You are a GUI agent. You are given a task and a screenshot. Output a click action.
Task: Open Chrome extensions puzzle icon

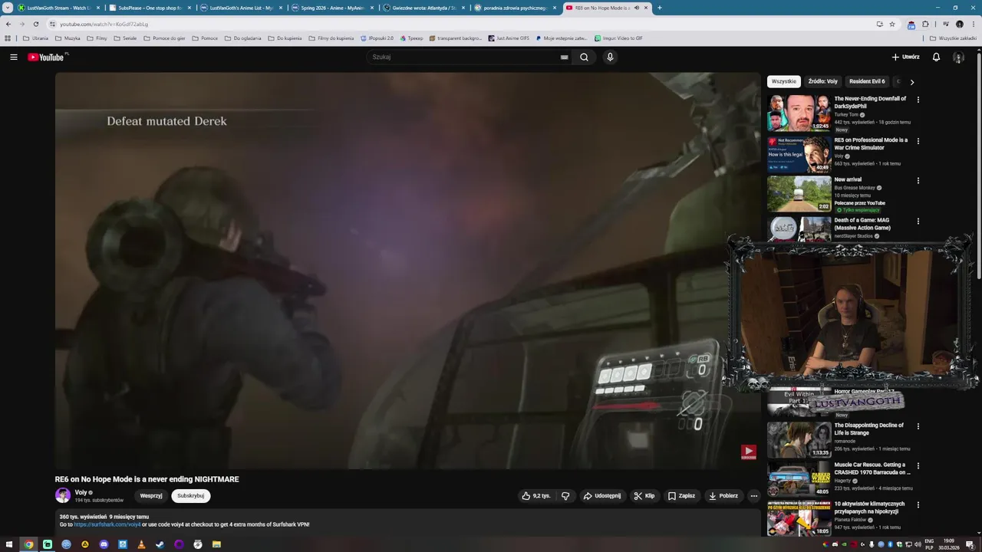(x=925, y=24)
